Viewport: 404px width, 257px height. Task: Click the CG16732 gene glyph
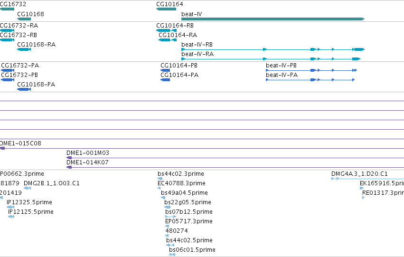click(x=7, y=9)
